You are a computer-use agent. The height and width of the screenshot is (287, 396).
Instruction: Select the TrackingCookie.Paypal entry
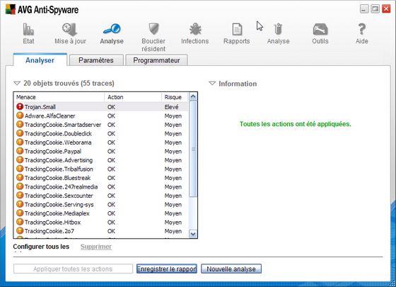53,152
